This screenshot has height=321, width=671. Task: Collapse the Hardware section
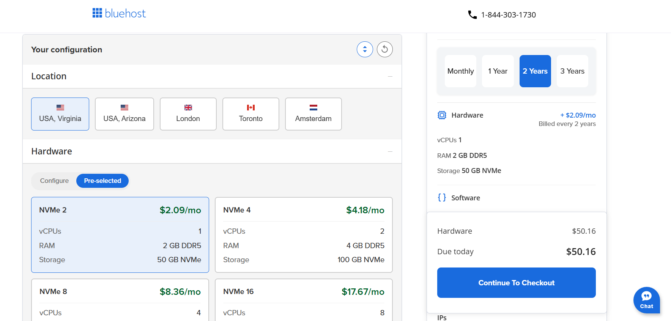point(390,151)
